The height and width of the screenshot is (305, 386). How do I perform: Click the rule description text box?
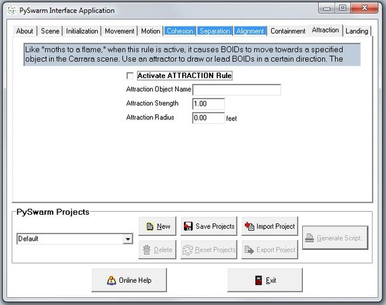click(192, 55)
